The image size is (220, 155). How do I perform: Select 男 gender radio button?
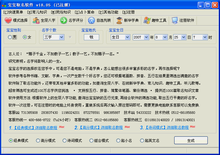(10, 37)
